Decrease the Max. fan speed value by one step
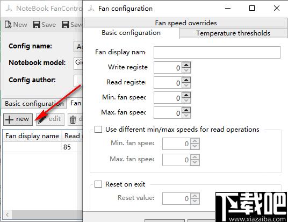The image size is (288, 222). coord(186,116)
